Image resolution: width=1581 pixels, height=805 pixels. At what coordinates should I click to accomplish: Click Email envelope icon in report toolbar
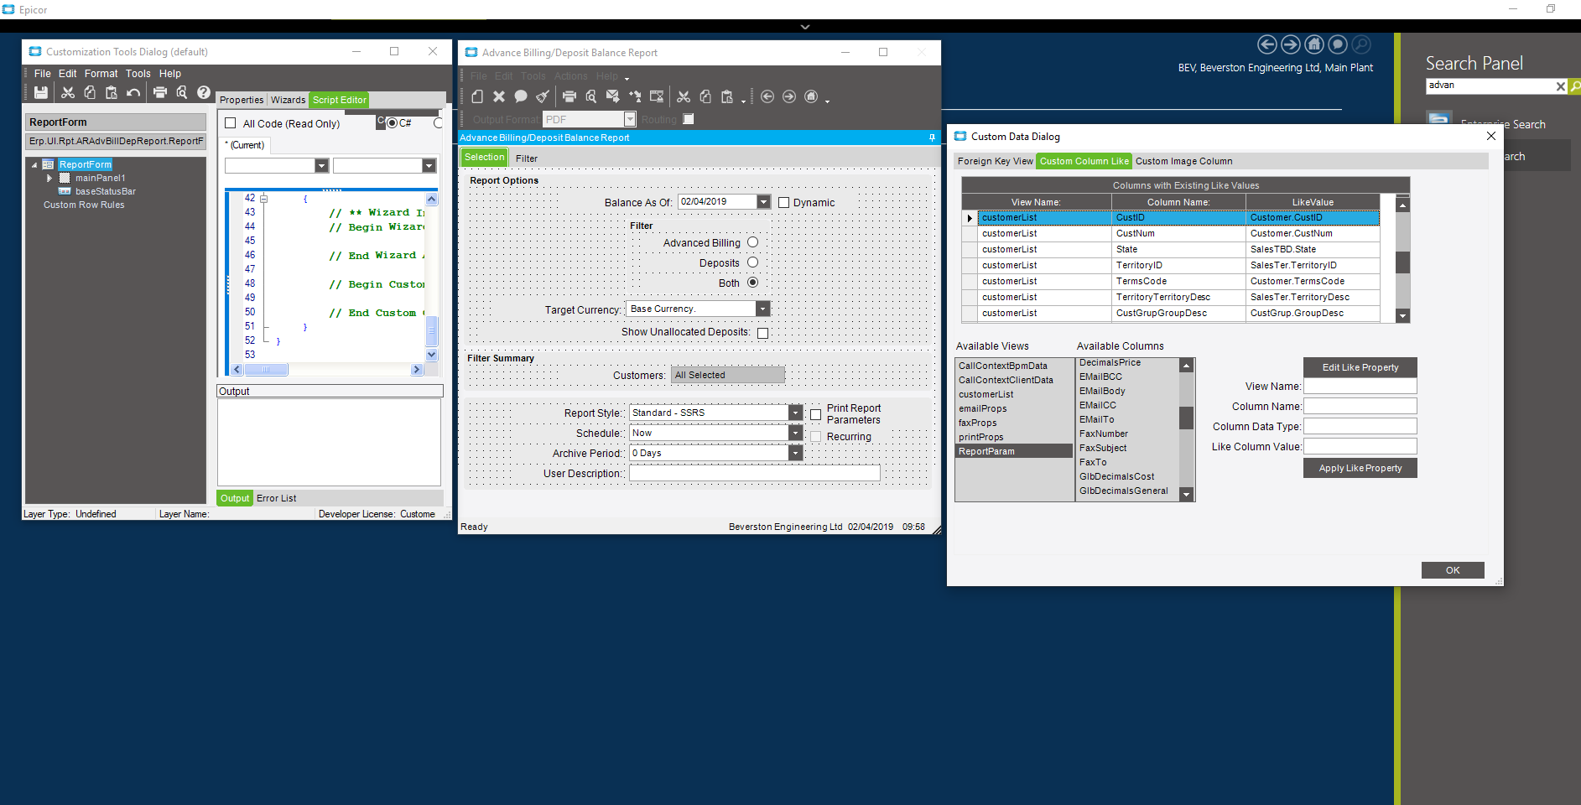pos(613,96)
